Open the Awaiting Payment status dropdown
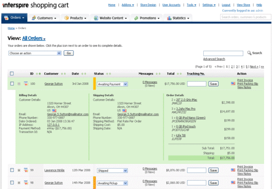 tap(112, 84)
